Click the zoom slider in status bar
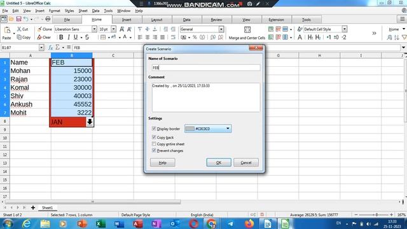This screenshot has height=229, width=407. coord(373,215)
